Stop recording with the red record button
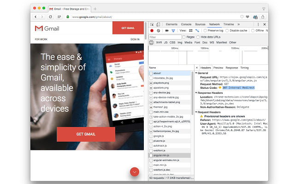295x184 pixels. (152, 31)
